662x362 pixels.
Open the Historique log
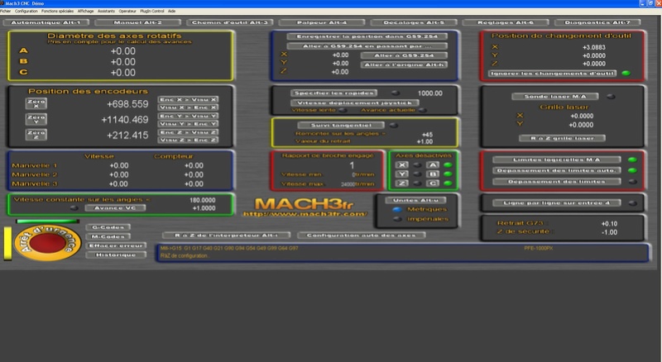click(116, 255)
